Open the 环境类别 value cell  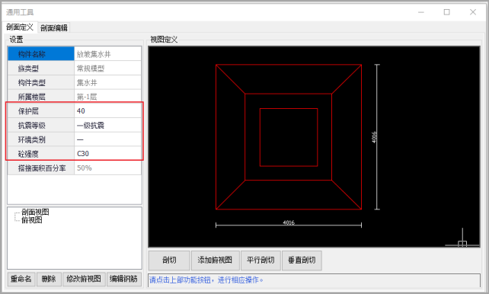coord(107,139)
